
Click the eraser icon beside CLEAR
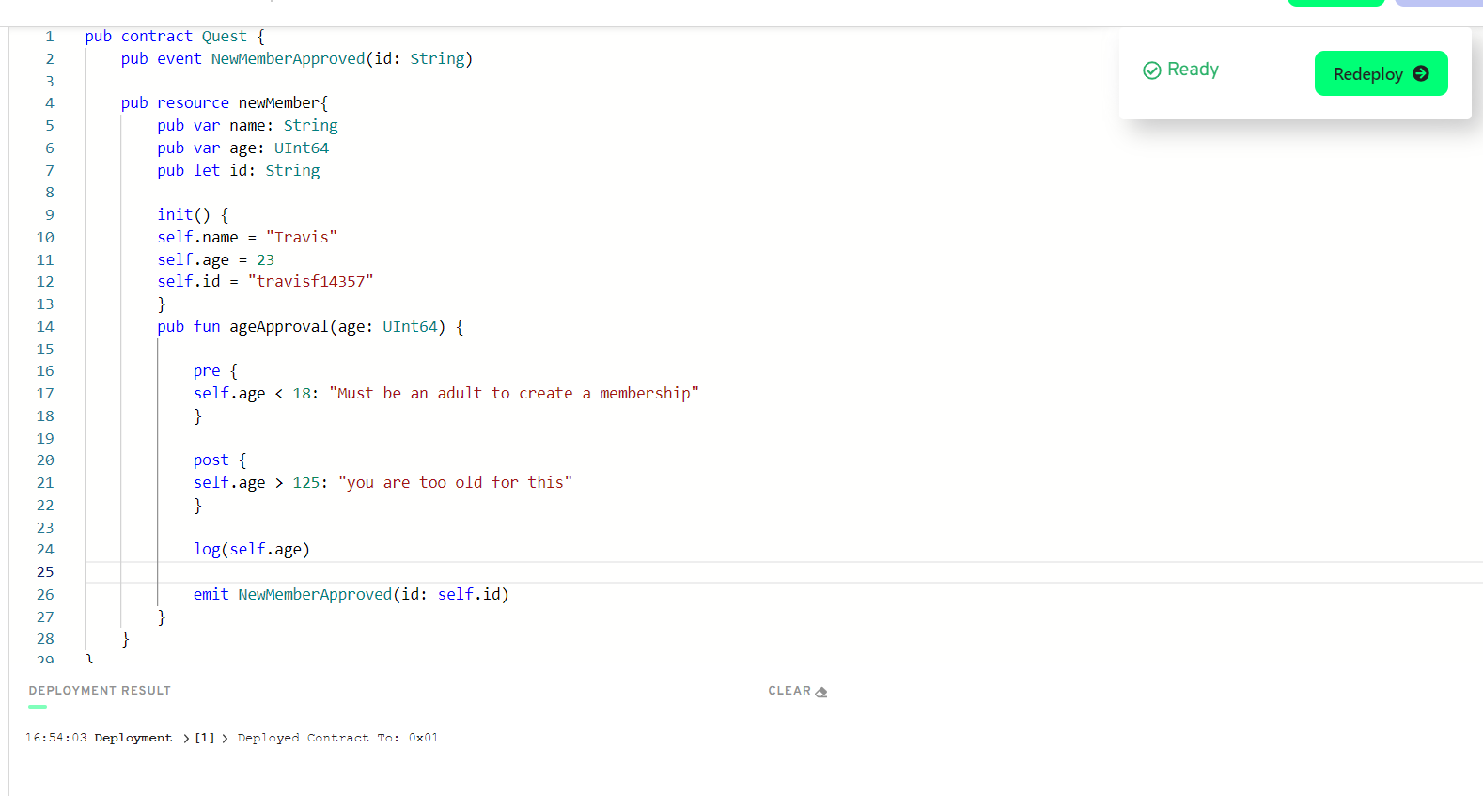pos(821,692)
